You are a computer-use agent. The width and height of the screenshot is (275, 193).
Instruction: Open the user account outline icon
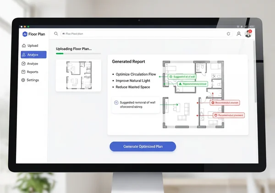pyautogui.click(x=239, y=34)
